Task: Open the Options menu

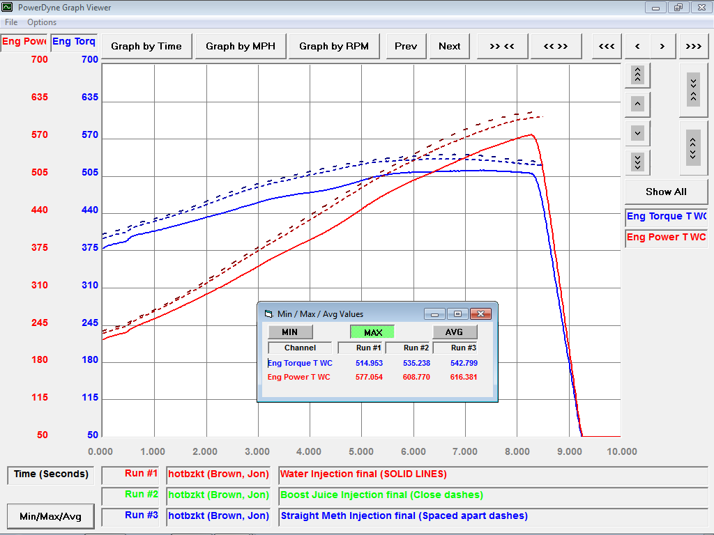Action: [42, 22]
